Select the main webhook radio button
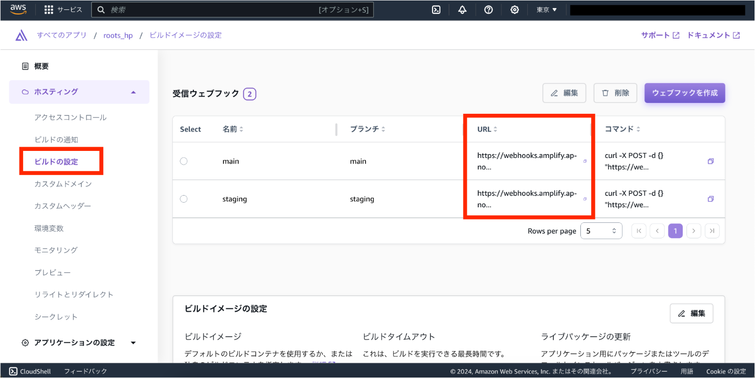Viewport: 756px width, 378px height. click(x=184, y=161)
